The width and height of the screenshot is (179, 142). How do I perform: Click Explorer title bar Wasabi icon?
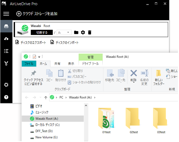point(26,57)
